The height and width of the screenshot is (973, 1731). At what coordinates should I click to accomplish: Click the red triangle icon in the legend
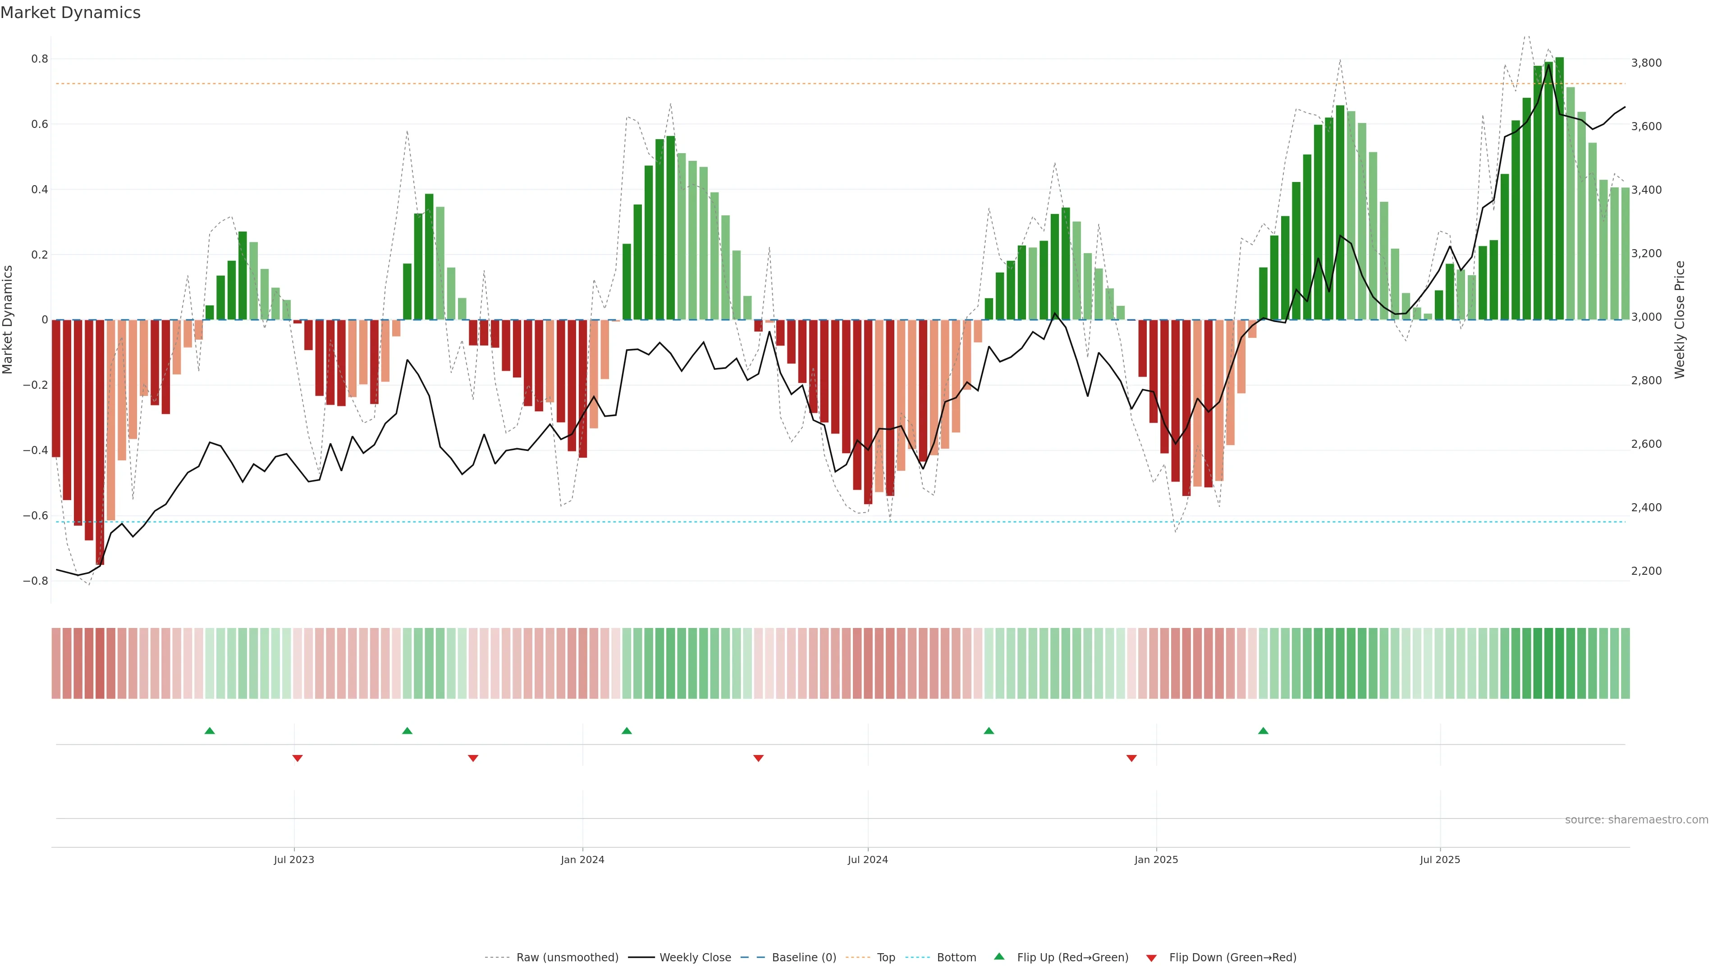coord(1151,958)
